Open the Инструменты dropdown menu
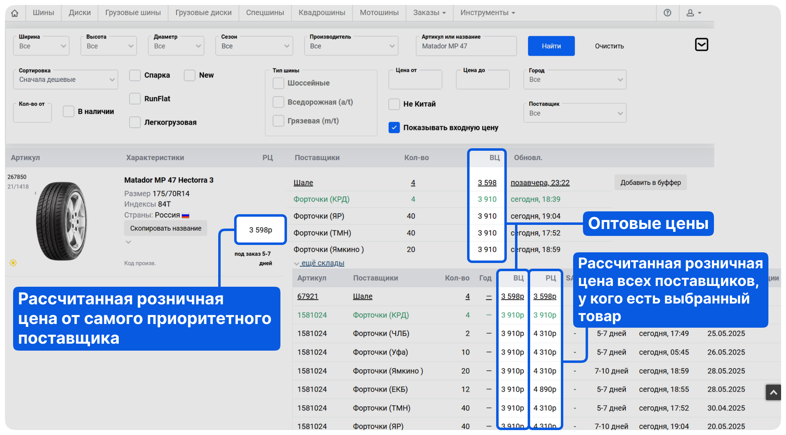786x435 pixels. tap(488, 13)
